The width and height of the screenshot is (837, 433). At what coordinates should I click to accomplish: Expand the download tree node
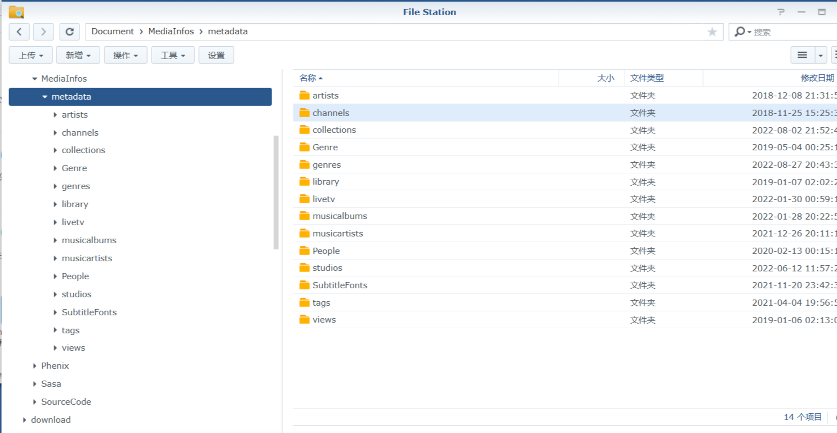(25, 420)
